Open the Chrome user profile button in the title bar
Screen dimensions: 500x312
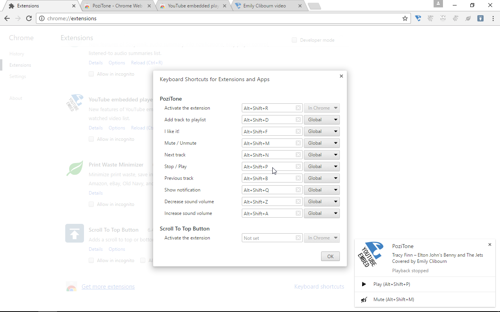[438, 4]
